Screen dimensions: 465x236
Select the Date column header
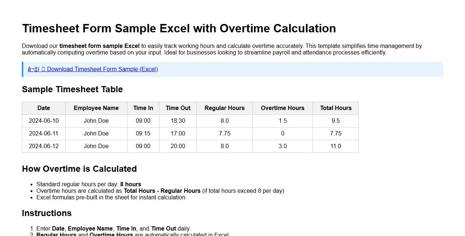(43, 108)
